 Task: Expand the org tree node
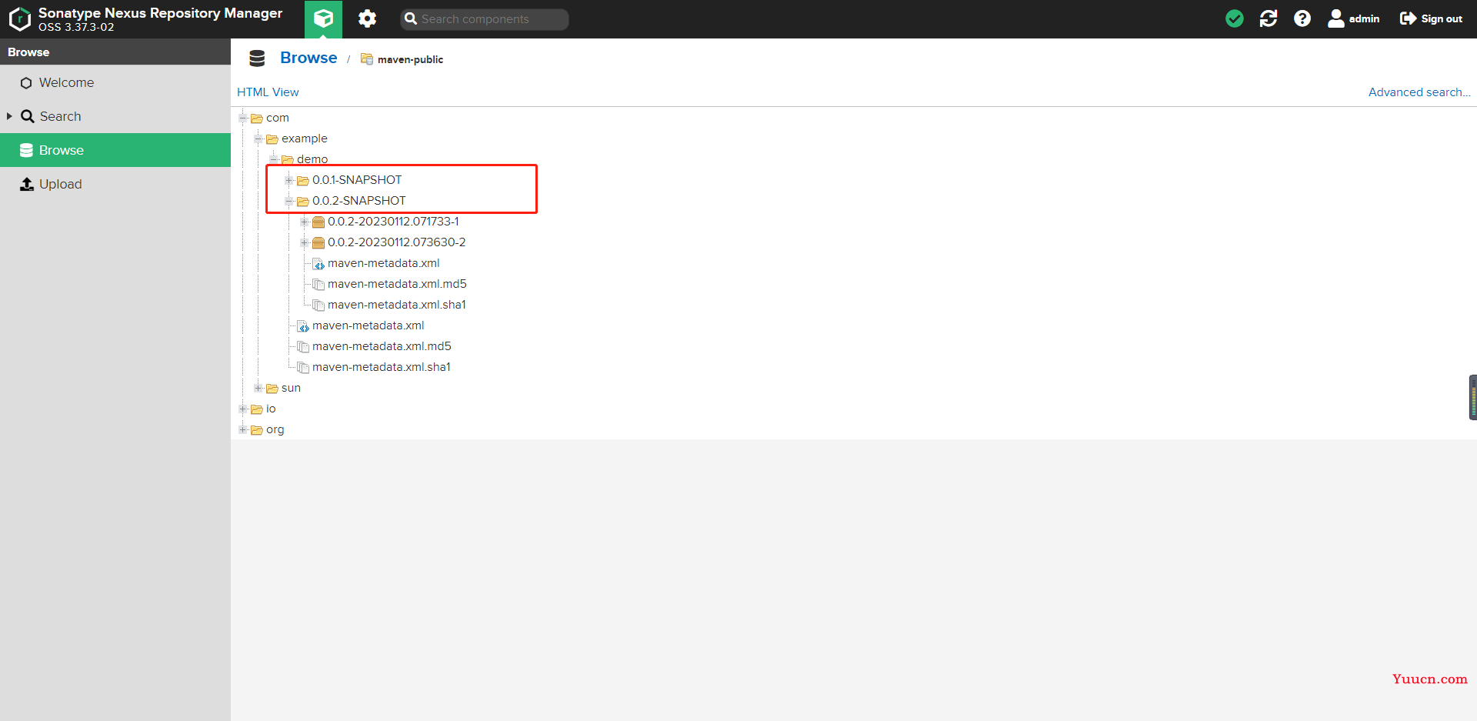tap(243, 429)
